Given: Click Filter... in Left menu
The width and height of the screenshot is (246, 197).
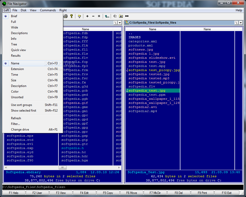Looking at the screenshot, I should click(33, 124).
